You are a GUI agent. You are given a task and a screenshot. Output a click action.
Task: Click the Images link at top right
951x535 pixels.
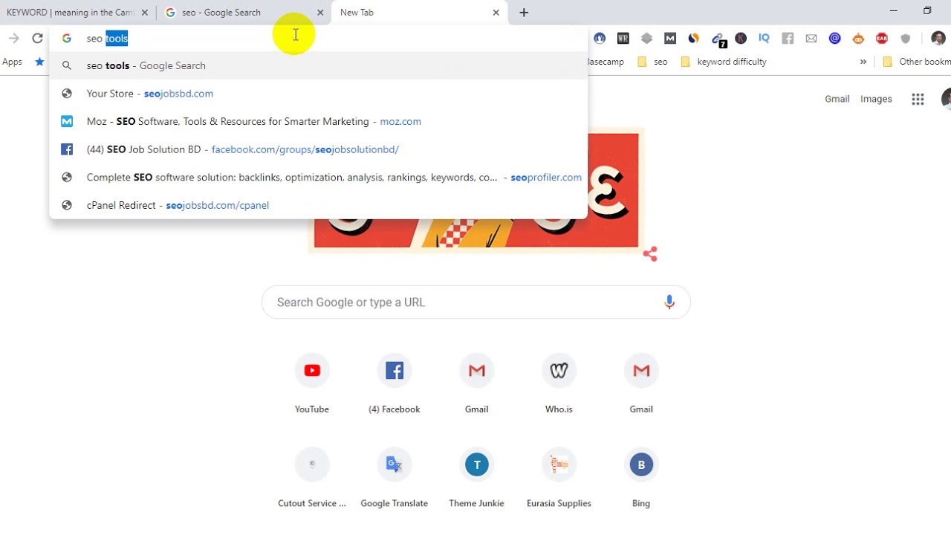coord(876,99)
